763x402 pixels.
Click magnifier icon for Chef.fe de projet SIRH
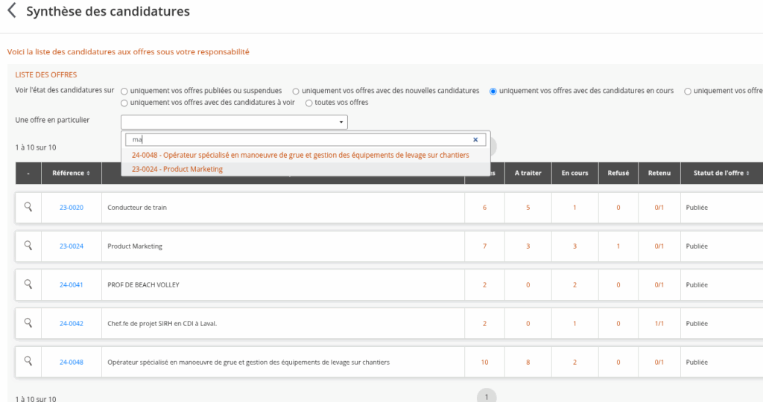(28, 323)
